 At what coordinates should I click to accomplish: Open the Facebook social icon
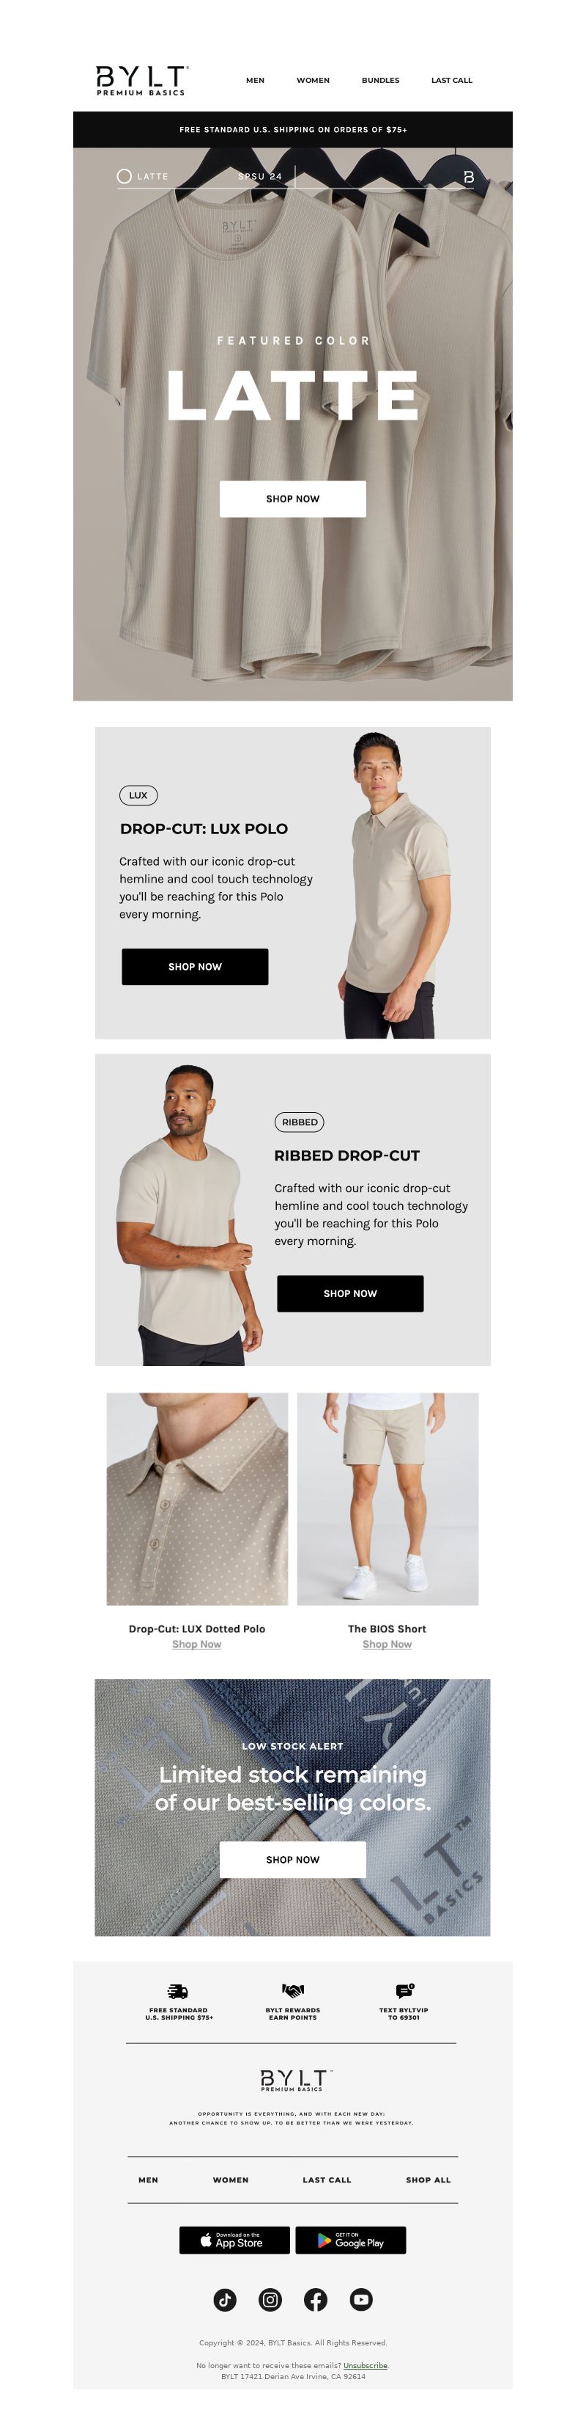point(316,2299)
